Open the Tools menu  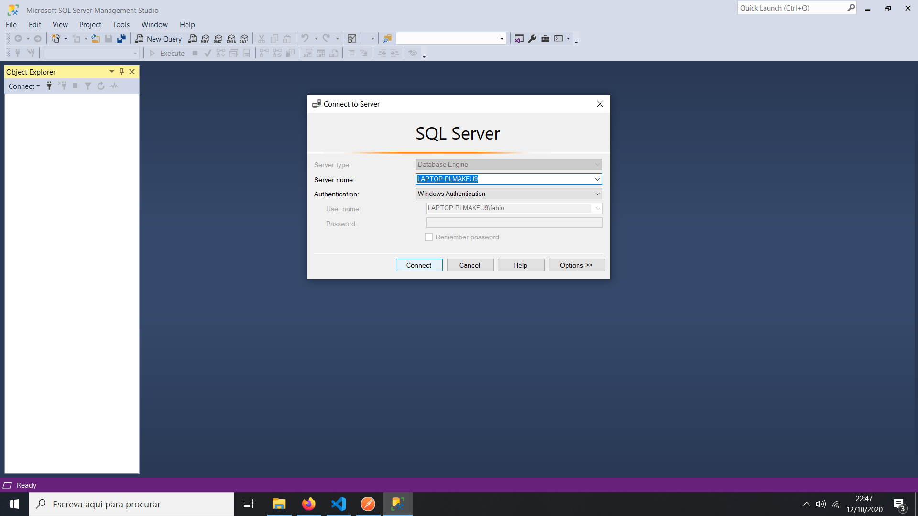pyautogui.click(x=121, y=25)
